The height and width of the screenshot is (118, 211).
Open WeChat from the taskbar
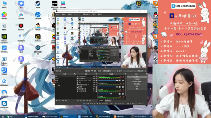pyautogui.click(x=9, y=116)
